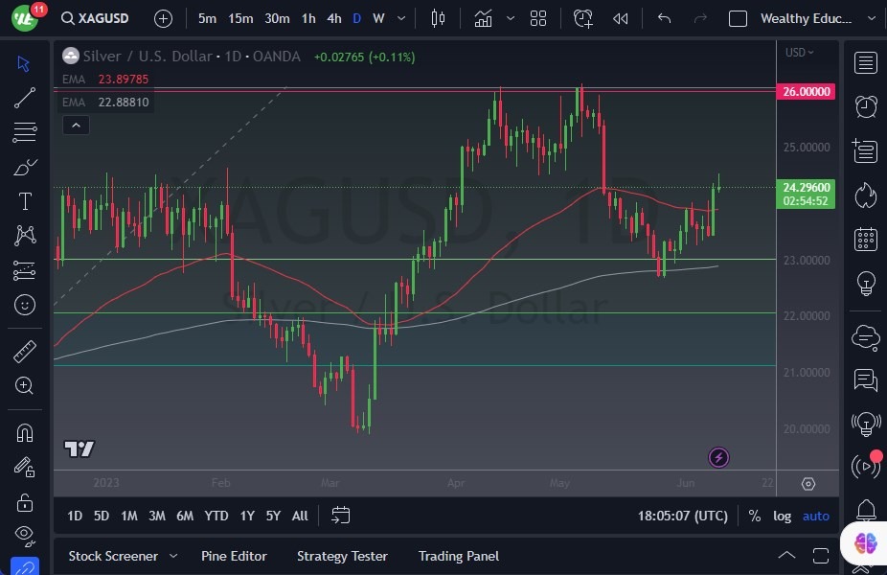The width and height of the screenshot is (887, 575).
Task: Set the date range to All
Action: tap(300, 516)
